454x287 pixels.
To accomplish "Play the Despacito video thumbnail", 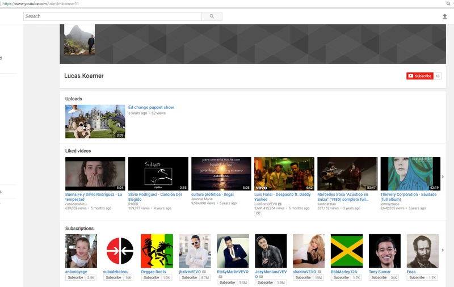I will (284, 174).
